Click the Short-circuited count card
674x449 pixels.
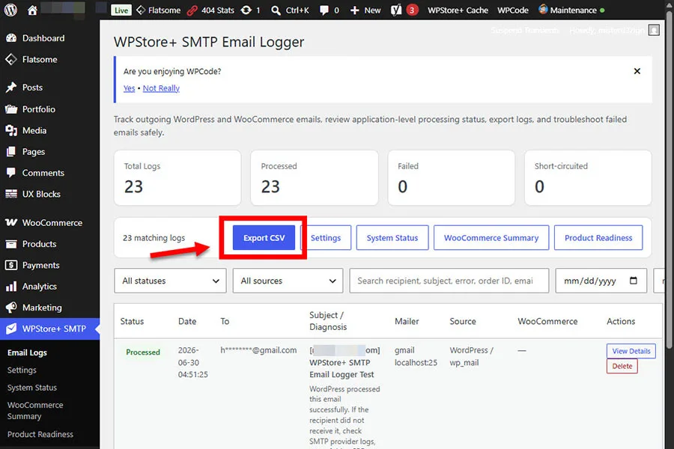(x=588, y=178)
